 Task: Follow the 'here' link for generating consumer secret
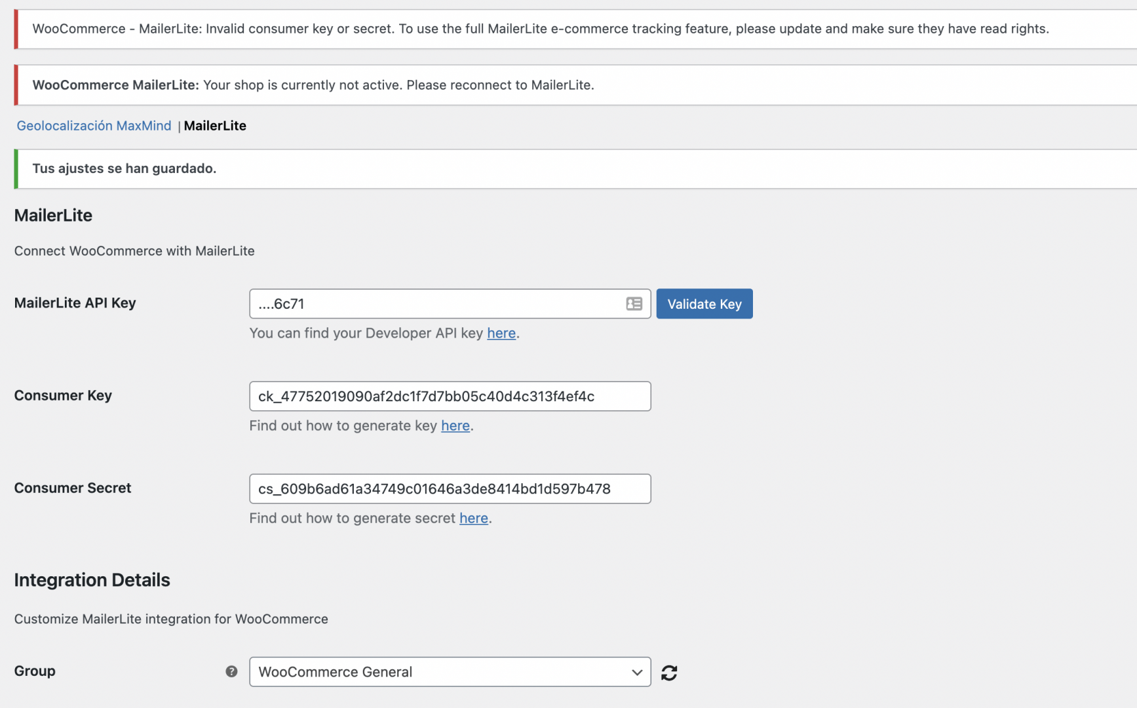point(474,518)
